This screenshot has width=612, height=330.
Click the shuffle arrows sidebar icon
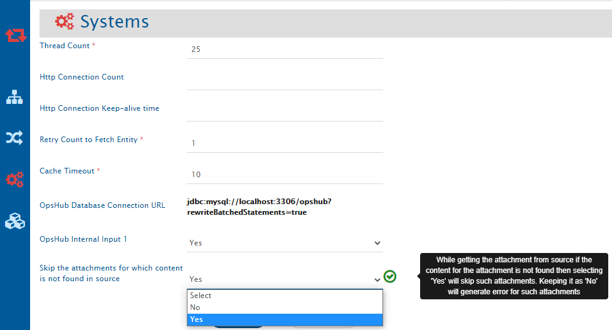pos(14,138)
